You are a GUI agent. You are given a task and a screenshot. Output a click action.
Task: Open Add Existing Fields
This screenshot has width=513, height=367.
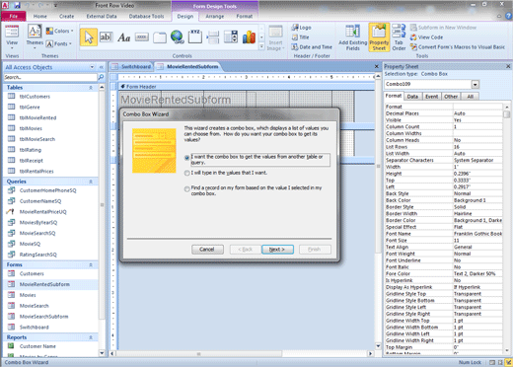(x=353, y=37)
